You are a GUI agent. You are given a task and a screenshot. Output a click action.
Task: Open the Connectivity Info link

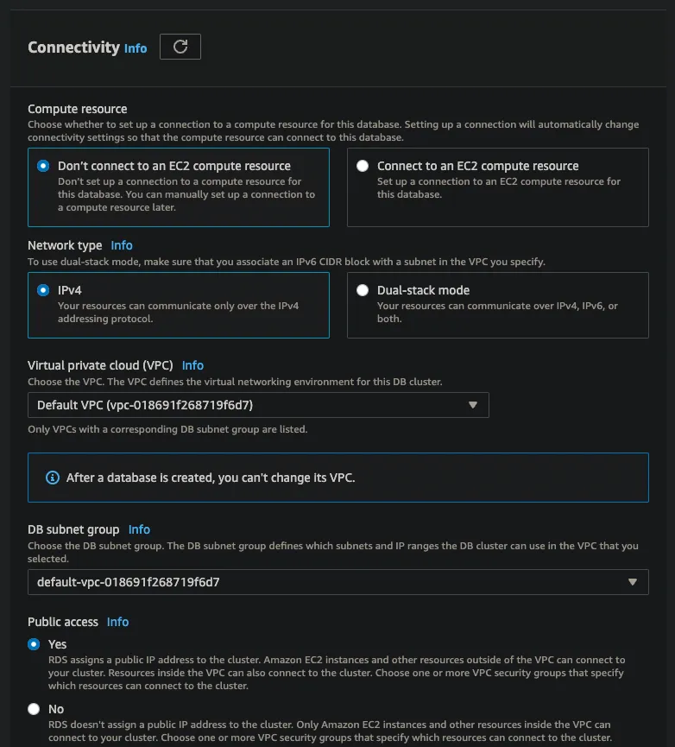136,48
